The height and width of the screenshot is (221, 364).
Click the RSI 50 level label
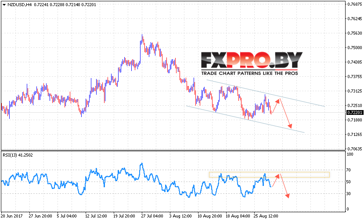click(349, 182)
